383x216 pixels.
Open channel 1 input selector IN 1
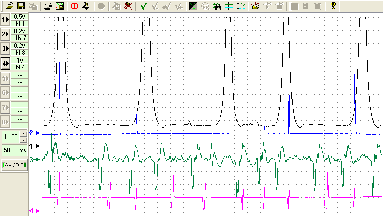pyautogui.click(x=20, y=24)
